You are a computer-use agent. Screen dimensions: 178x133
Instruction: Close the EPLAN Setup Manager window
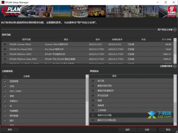(x=174, y=2)
